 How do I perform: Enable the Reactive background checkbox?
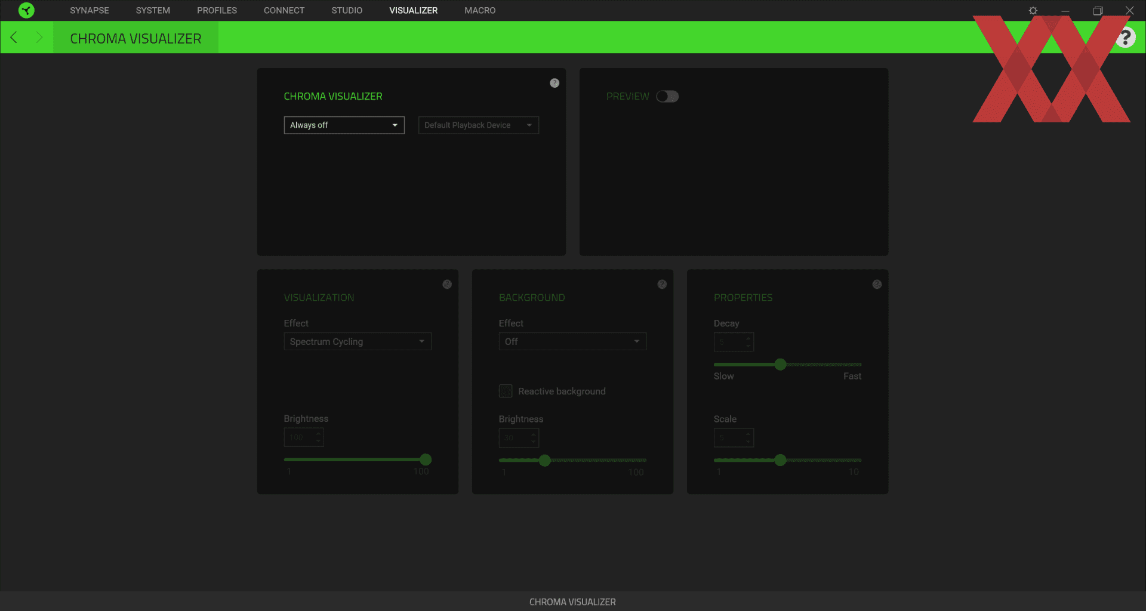(506, 391)
